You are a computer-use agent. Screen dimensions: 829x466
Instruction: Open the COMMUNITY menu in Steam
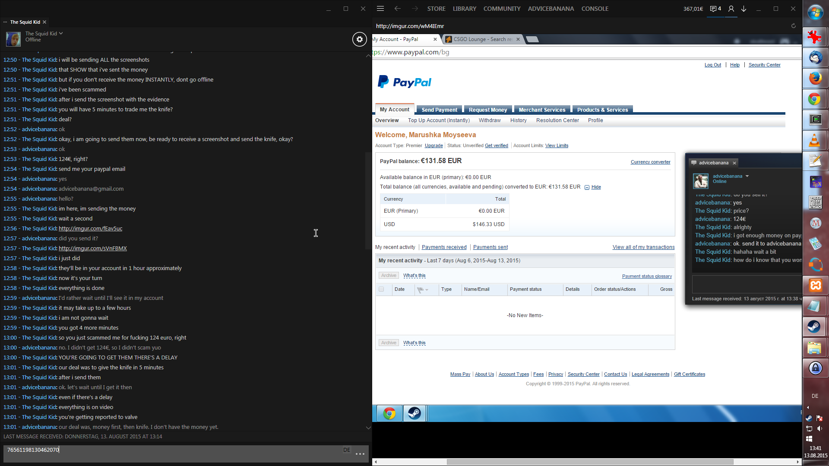(502, 9)
